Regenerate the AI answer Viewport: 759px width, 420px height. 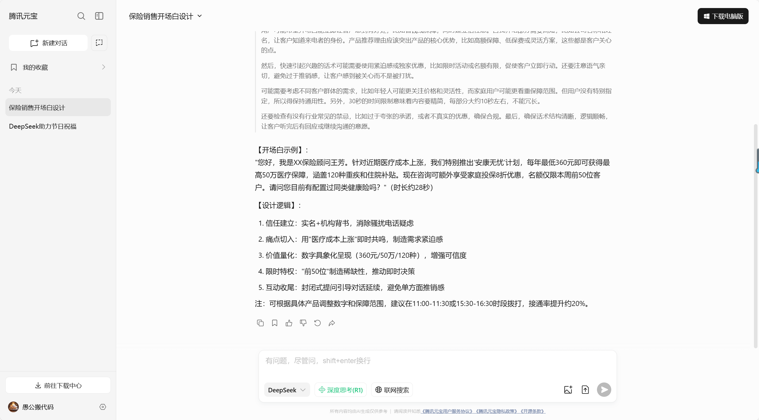[317, 323]
